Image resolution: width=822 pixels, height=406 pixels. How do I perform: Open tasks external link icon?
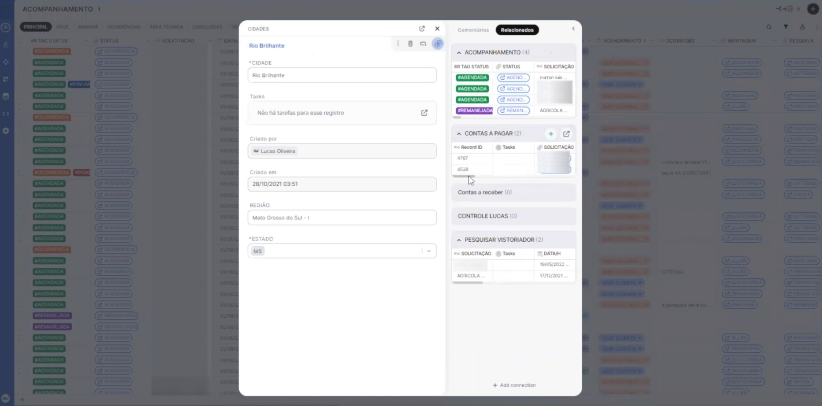click(424, 113)
